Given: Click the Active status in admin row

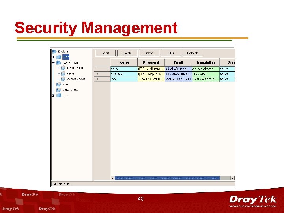Looking at the screenshot, I should tap(227, 69).
